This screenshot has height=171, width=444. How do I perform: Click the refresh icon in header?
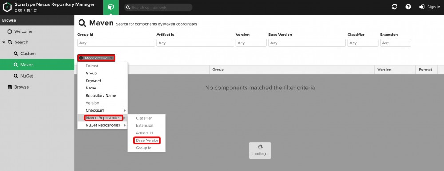pyautogui.click(x=394, y=7)
